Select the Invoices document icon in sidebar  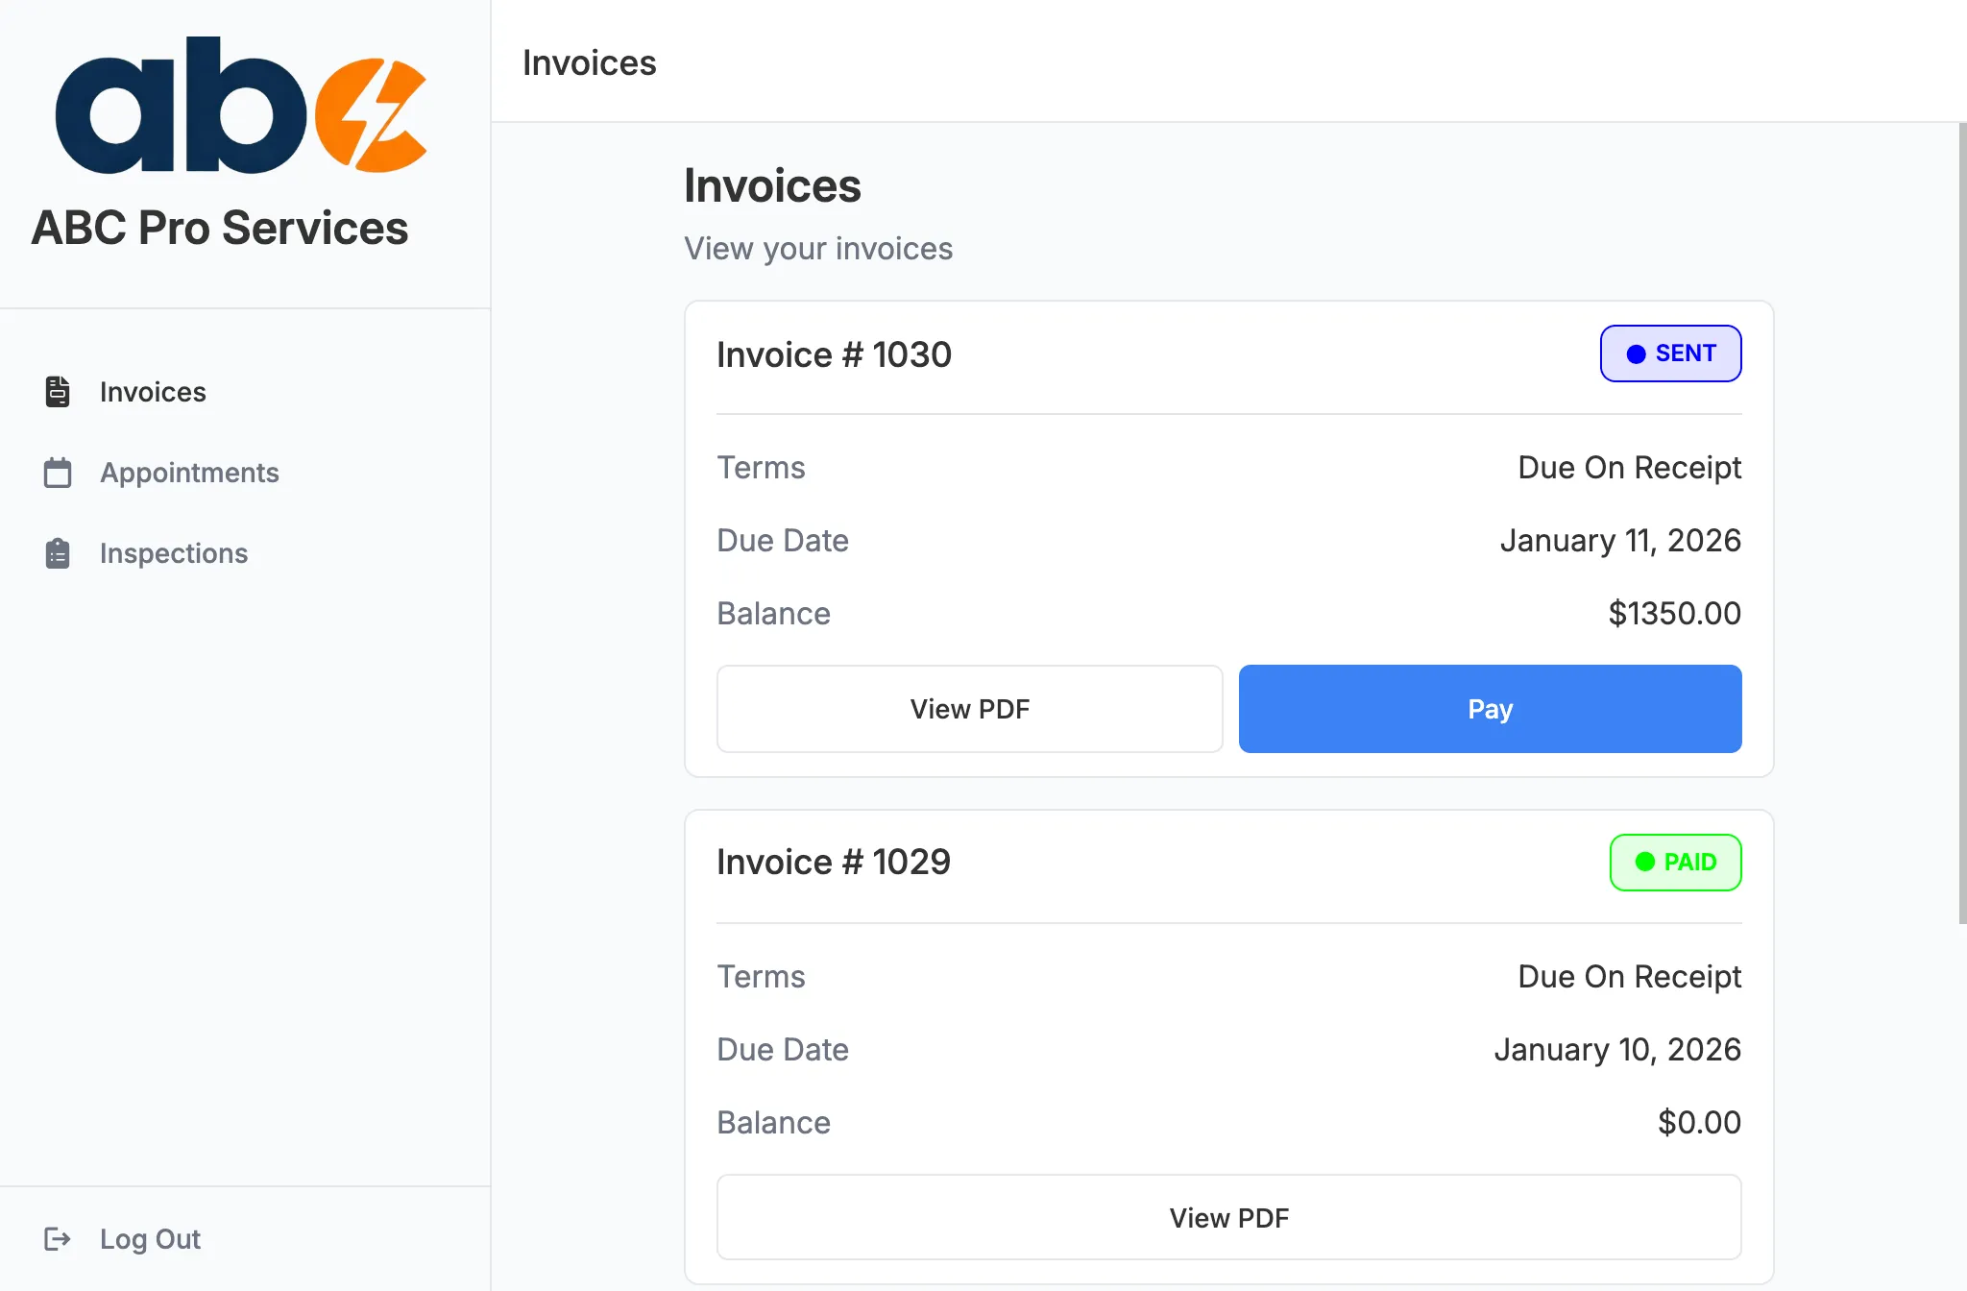click(x=57, y=392)
